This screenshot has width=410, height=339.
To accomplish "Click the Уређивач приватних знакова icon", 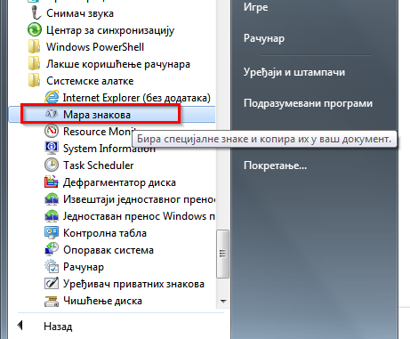I will 52,284.
